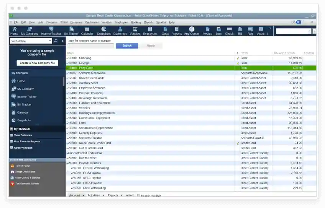
Task: Open the Docs toolbar icon
Action: tap(165, 31)
